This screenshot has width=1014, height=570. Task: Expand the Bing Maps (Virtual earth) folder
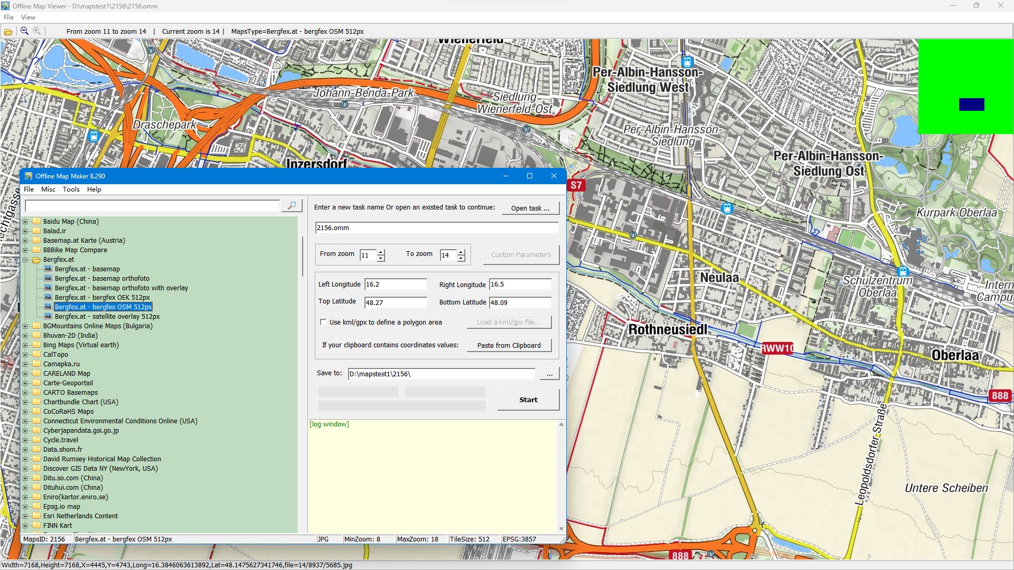pyautogui.click(x=25, y=345)
